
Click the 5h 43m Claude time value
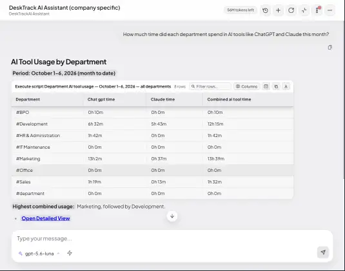(159, 124)
